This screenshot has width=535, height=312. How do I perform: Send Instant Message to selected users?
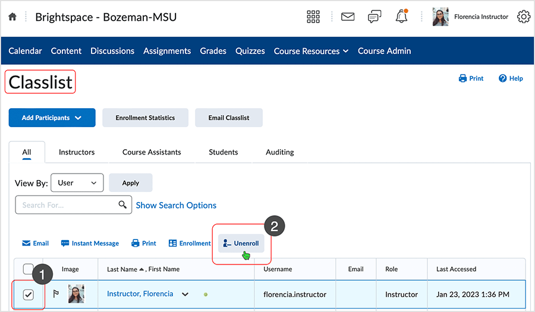[90, 243]
